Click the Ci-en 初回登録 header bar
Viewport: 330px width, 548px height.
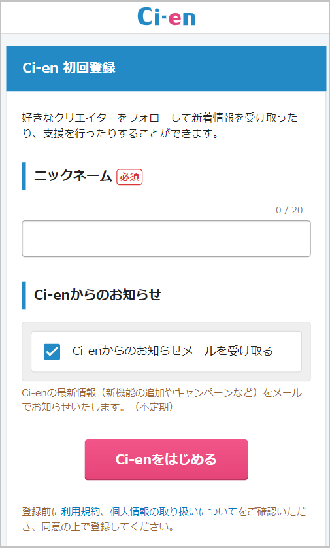pos(166,68)
